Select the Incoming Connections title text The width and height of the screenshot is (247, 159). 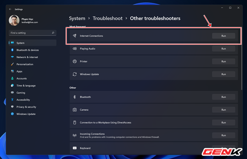[x=92, y=134]
